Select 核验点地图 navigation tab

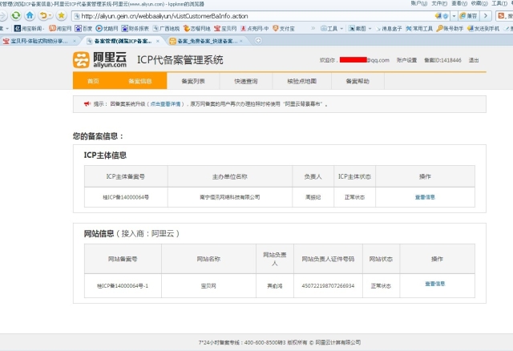click(x=301, y=81)
